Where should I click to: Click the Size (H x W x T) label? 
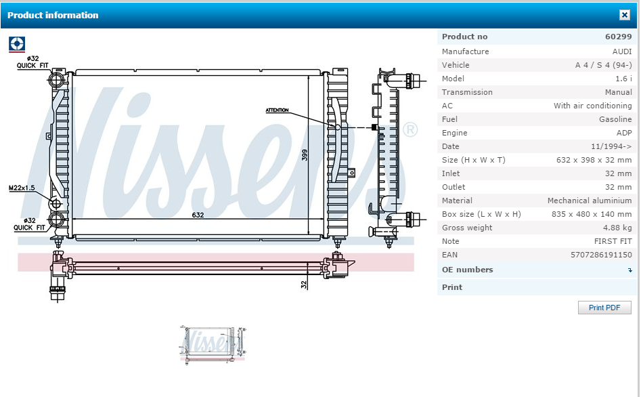point(473,160)
